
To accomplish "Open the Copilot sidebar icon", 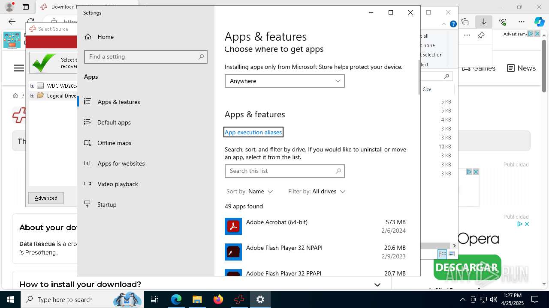I will click(539, 21).
